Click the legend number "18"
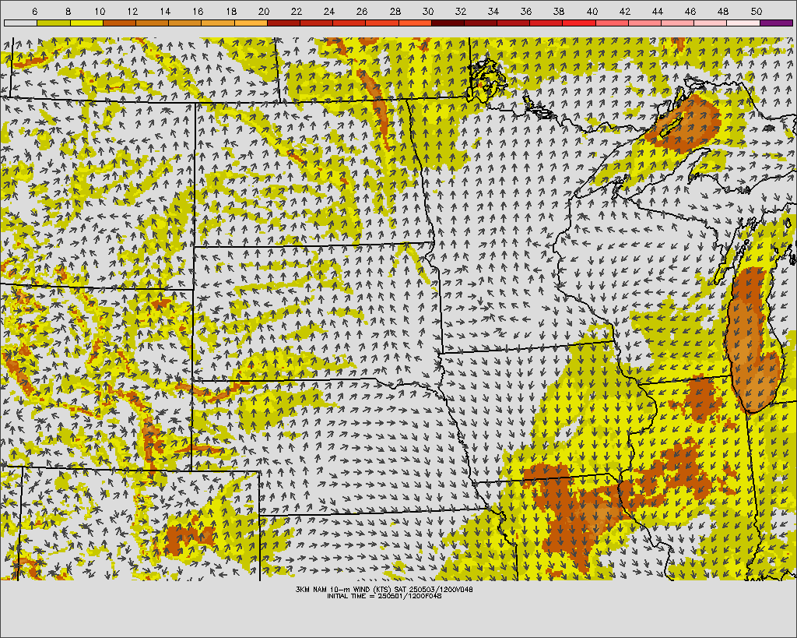The height and width of the screenshot is (638, 797). tap(230, 11)
